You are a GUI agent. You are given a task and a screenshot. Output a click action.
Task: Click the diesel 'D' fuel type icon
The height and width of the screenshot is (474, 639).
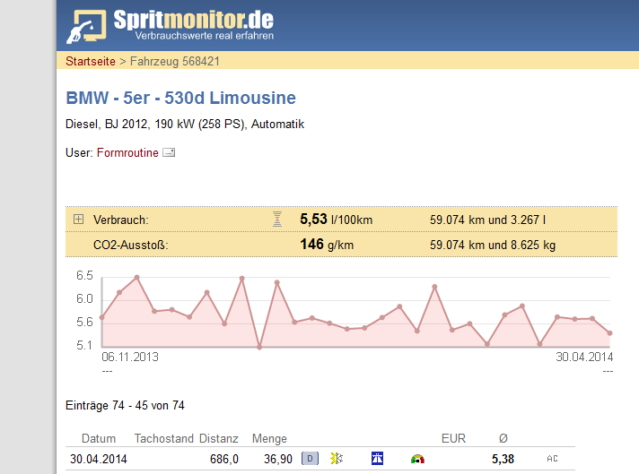coord(310,459)
